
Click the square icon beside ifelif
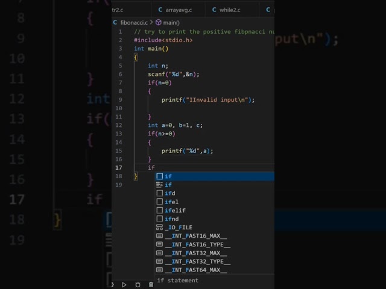pyautogui.click(x=159, y=210)
